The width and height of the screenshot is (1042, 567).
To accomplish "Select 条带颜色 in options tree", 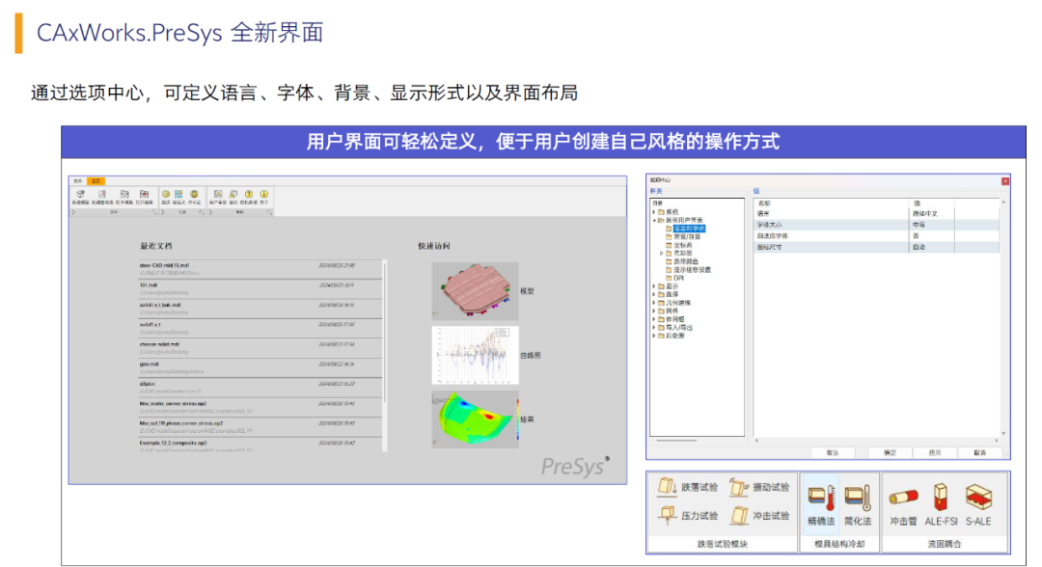I will point(687,261).
